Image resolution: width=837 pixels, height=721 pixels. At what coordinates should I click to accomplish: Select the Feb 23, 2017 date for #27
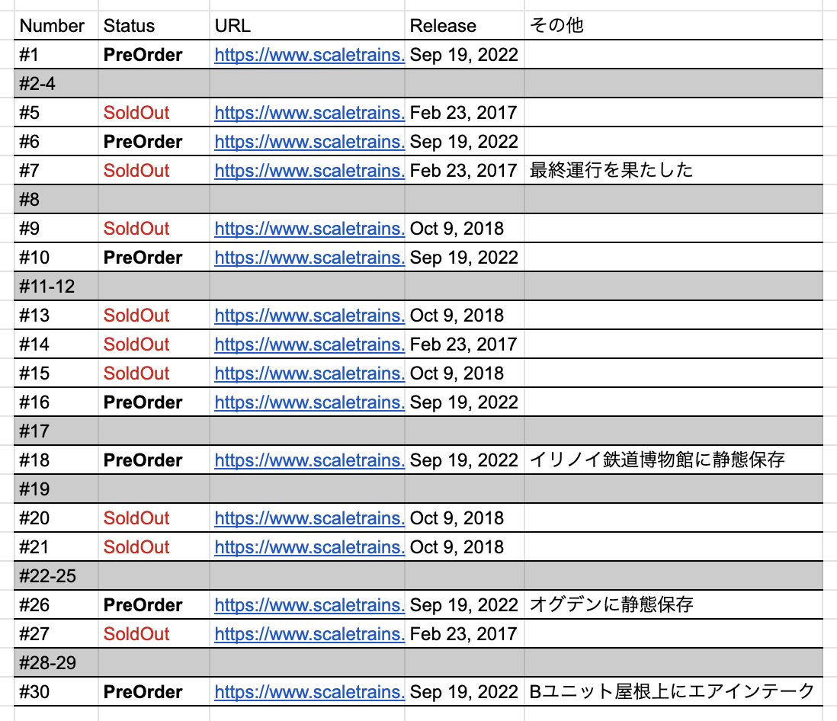click(463, 634)
